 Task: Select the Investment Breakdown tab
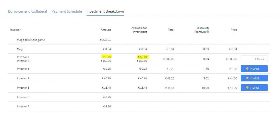(x=105, y=11)
